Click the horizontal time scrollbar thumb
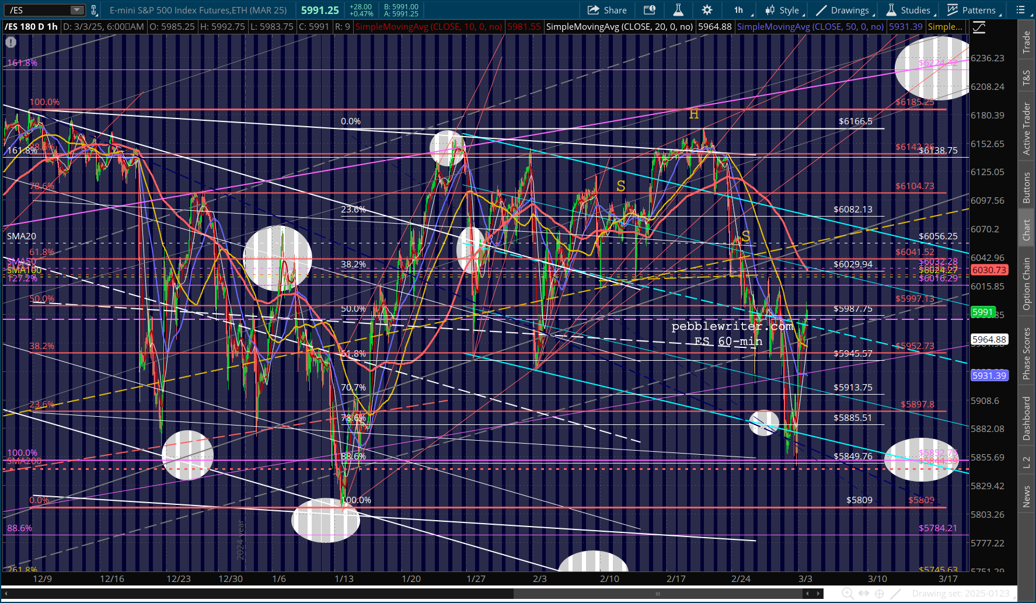The width and height of the screenshot is (1036, 603). point(658,594)
